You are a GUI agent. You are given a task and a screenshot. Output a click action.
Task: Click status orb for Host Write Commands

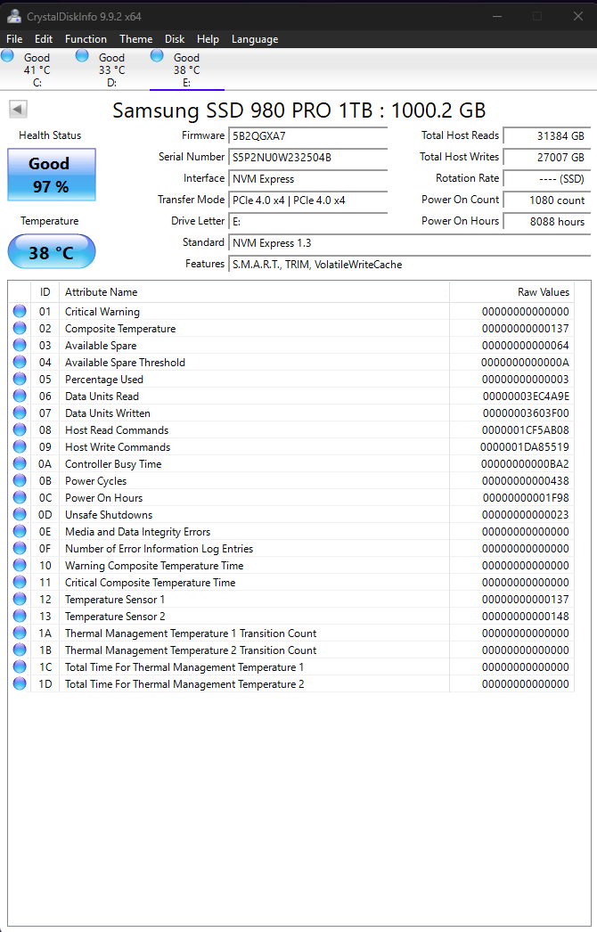(x=20, y=446)
